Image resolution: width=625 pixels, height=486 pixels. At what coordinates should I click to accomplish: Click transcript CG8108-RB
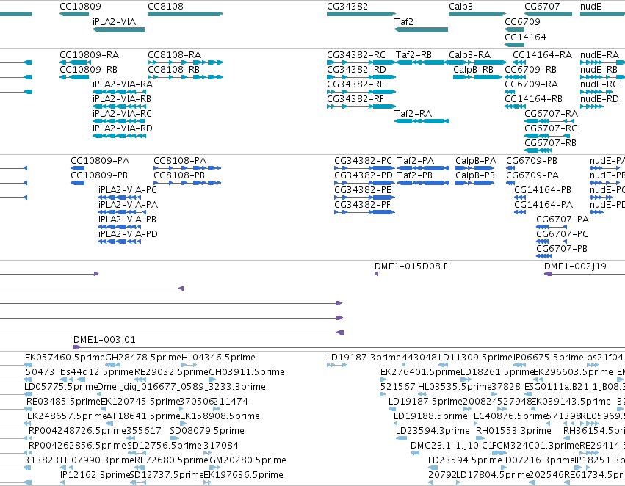click(x=173, y=69)
